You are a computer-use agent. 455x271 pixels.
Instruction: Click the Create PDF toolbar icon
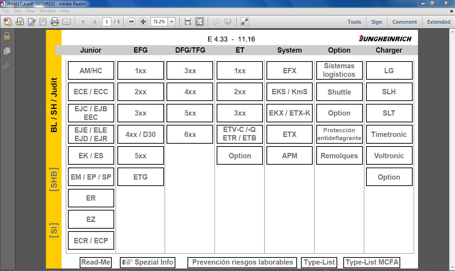[8, 22]
